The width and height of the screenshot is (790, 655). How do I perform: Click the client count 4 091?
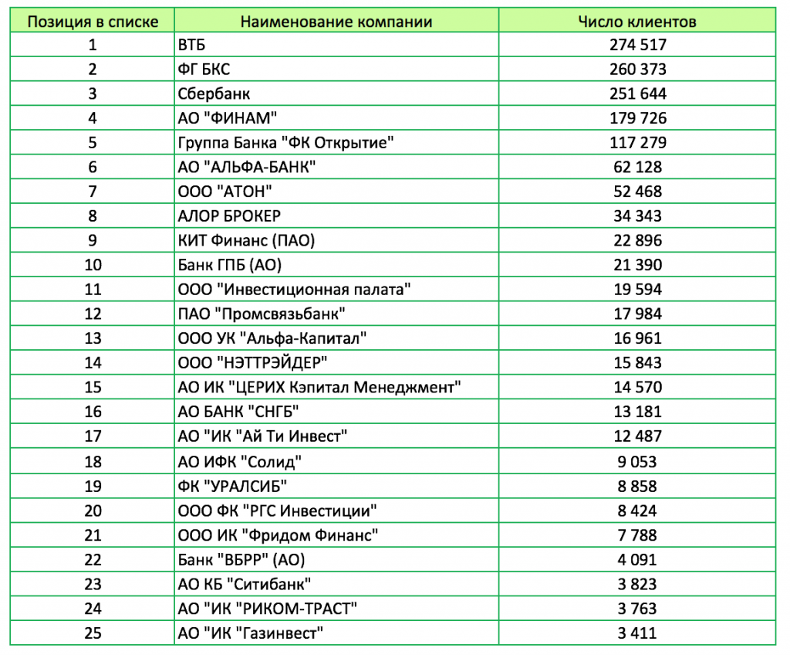click(x=637, y=560)
